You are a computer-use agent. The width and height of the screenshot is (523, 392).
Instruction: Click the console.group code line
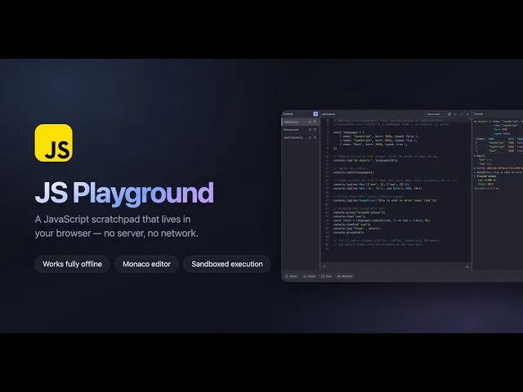click(x=360, y=212)
